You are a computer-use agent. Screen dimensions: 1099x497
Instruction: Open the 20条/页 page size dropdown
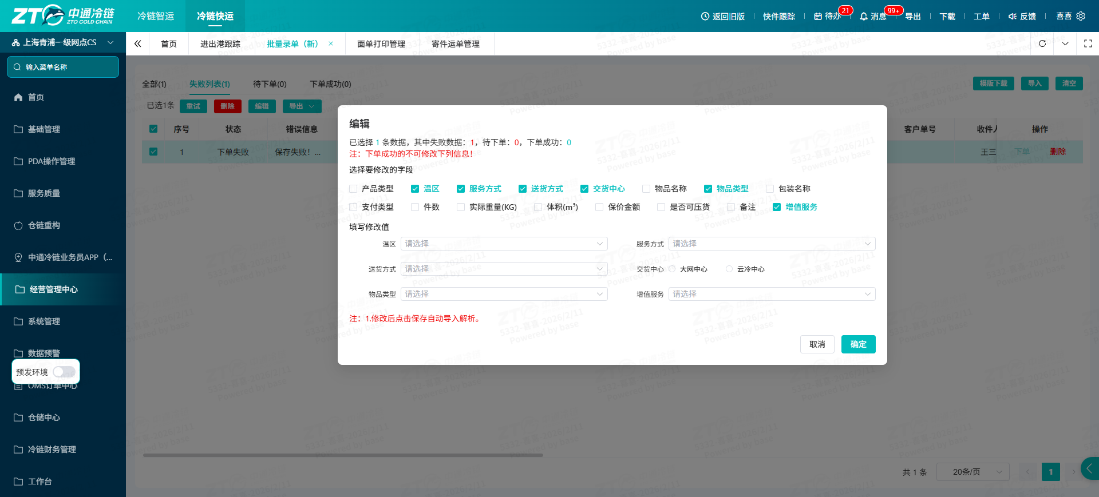coord(973,472)
